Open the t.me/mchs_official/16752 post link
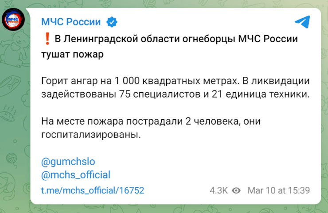The image size is (328, 213). (x=93, y=190)
